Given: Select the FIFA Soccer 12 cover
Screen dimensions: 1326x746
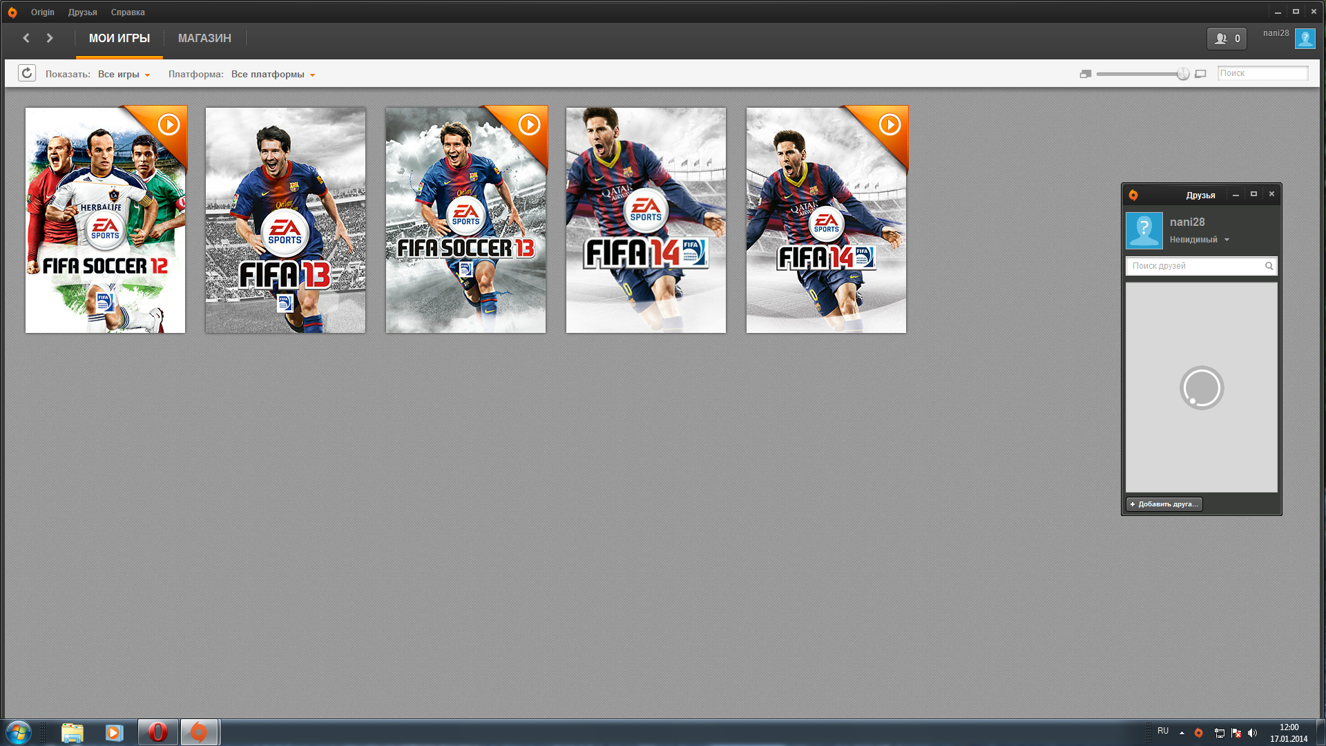Looking at the screenshot, I should pyautogui.click(x=105, y=220).
